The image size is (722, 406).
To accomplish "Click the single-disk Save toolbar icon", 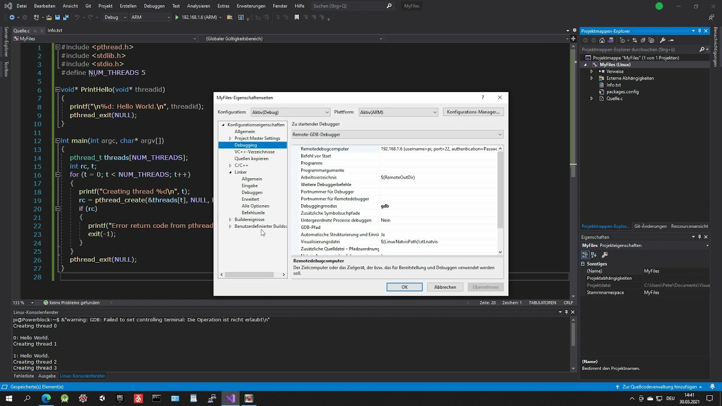I will pos(58,17).
